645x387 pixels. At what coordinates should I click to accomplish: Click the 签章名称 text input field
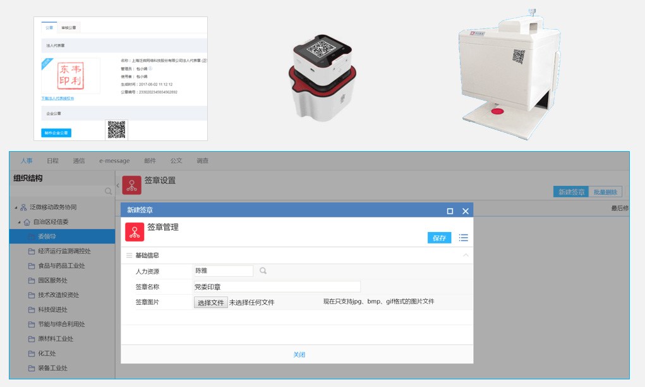pyautogui.click(x=276, y=286)
